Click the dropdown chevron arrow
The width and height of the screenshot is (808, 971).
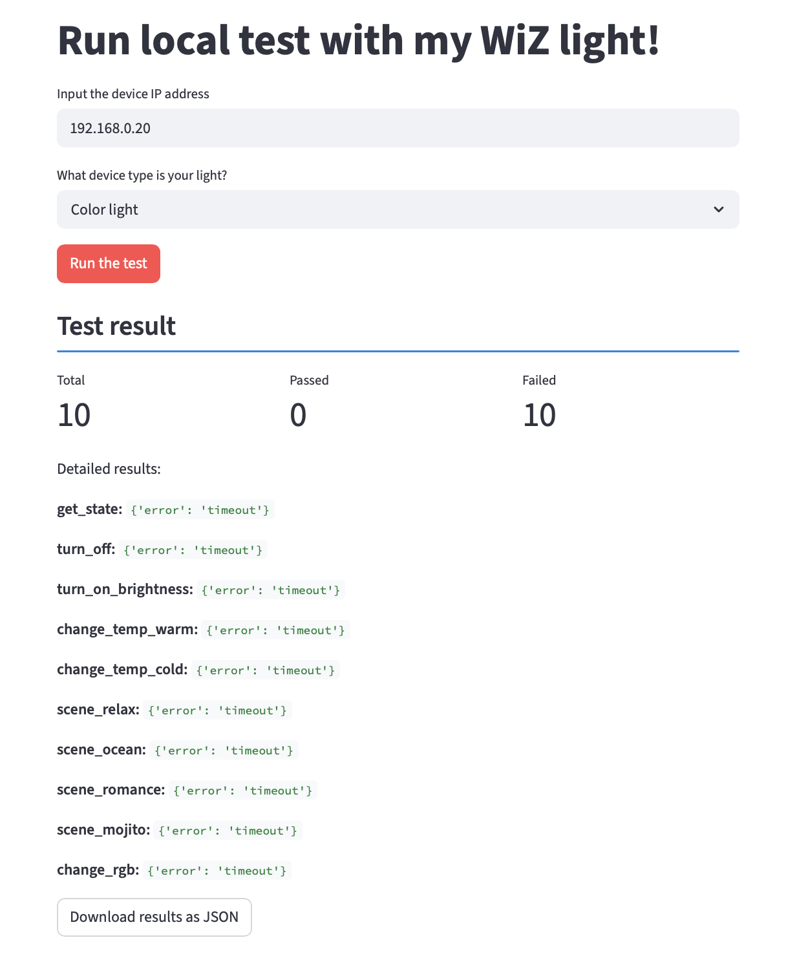click(718, 209)
